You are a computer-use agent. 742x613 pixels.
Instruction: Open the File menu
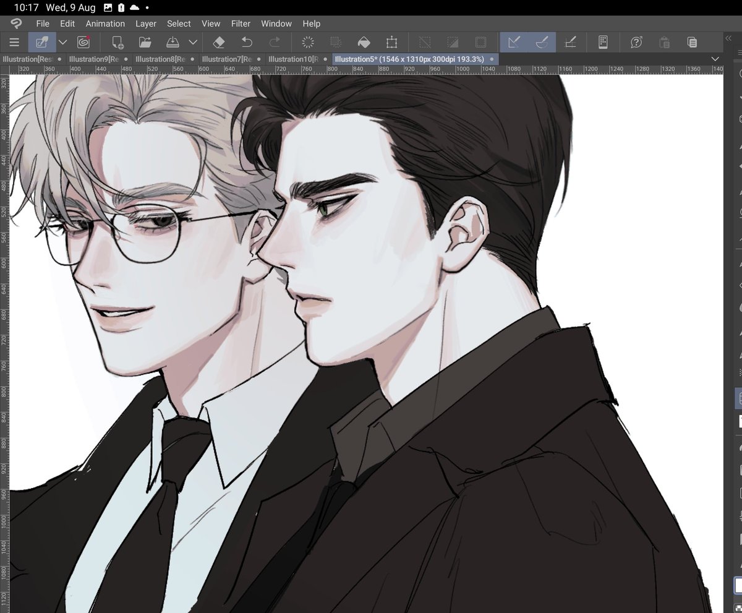pos(43,24)
